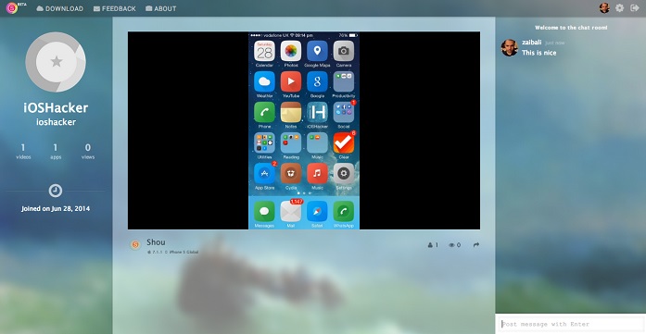
Task: Open settings via the gear icon
Action: pyautogui.click(x=620, y=7)
